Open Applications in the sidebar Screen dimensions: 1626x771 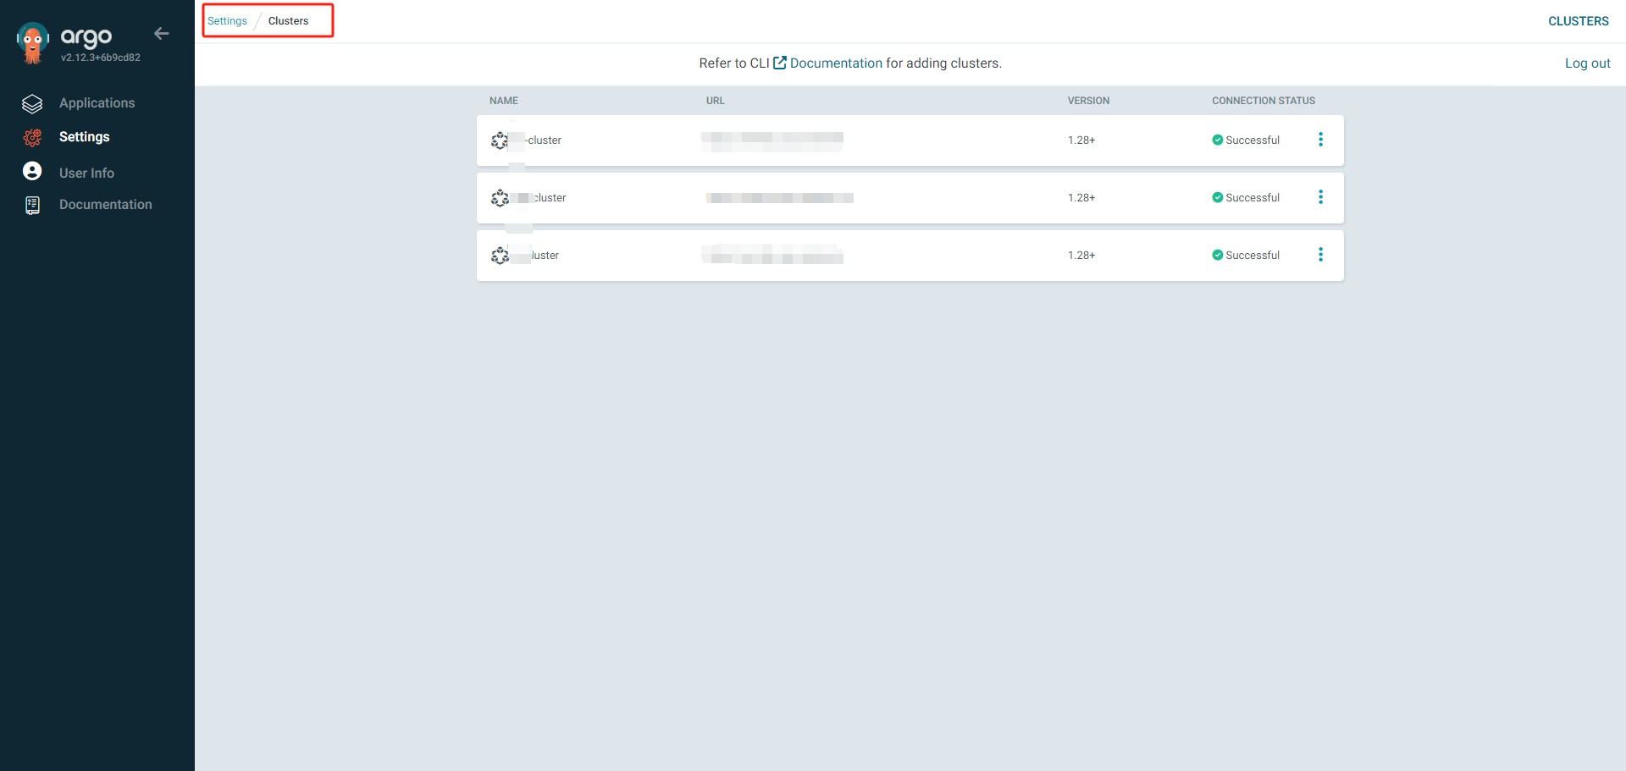(97, 103)
